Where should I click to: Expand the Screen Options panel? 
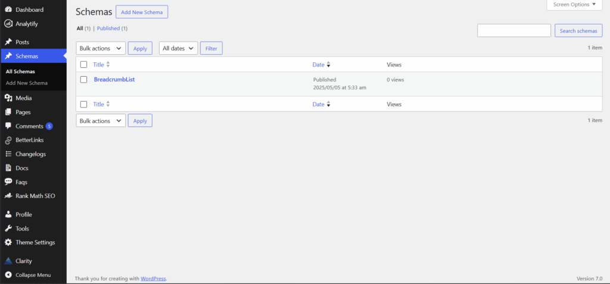coord(574,5)
